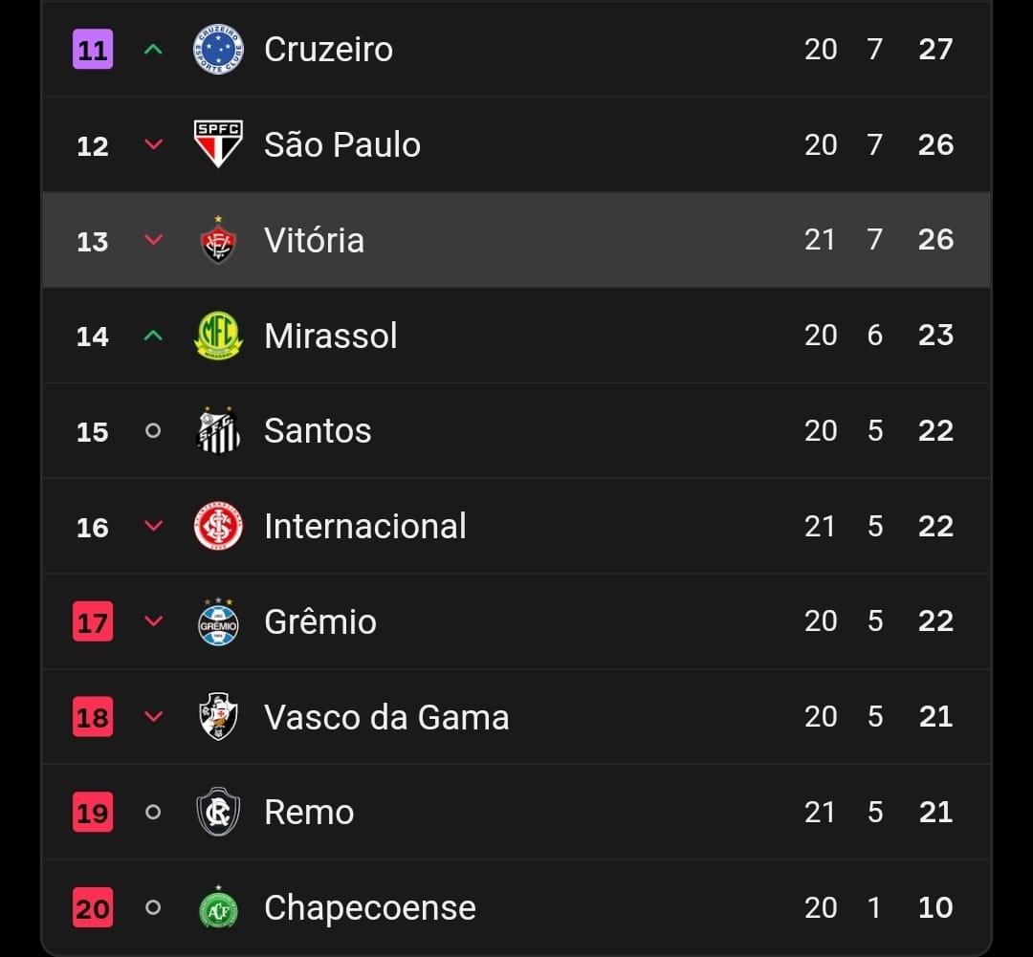Open the Vasco da Gama team name
Screen dimensions: 1033x957
tap(386, 717)
